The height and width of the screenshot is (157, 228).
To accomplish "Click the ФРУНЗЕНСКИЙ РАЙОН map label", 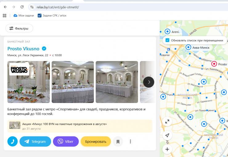I will (x=187, y=96).
